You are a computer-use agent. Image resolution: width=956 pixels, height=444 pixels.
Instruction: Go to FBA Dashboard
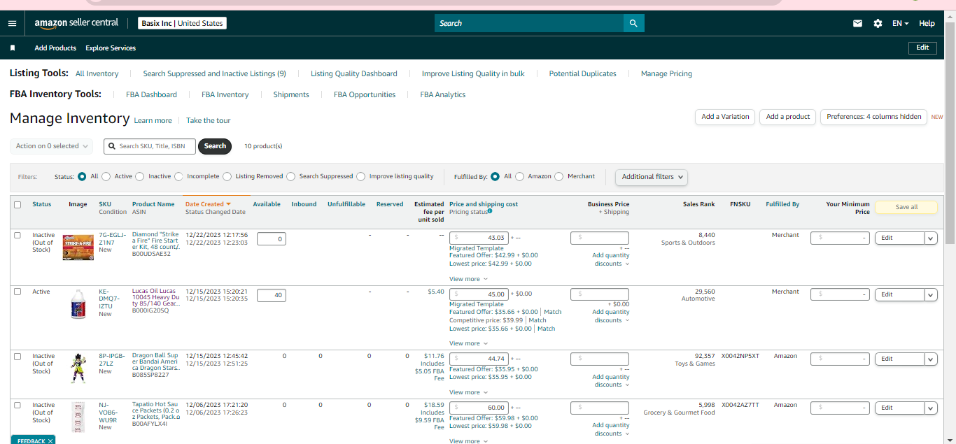(x=151, y=94)
